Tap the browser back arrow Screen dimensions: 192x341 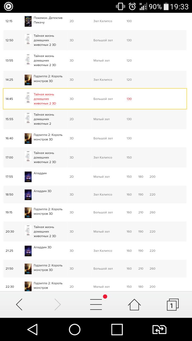coord(19,304)
